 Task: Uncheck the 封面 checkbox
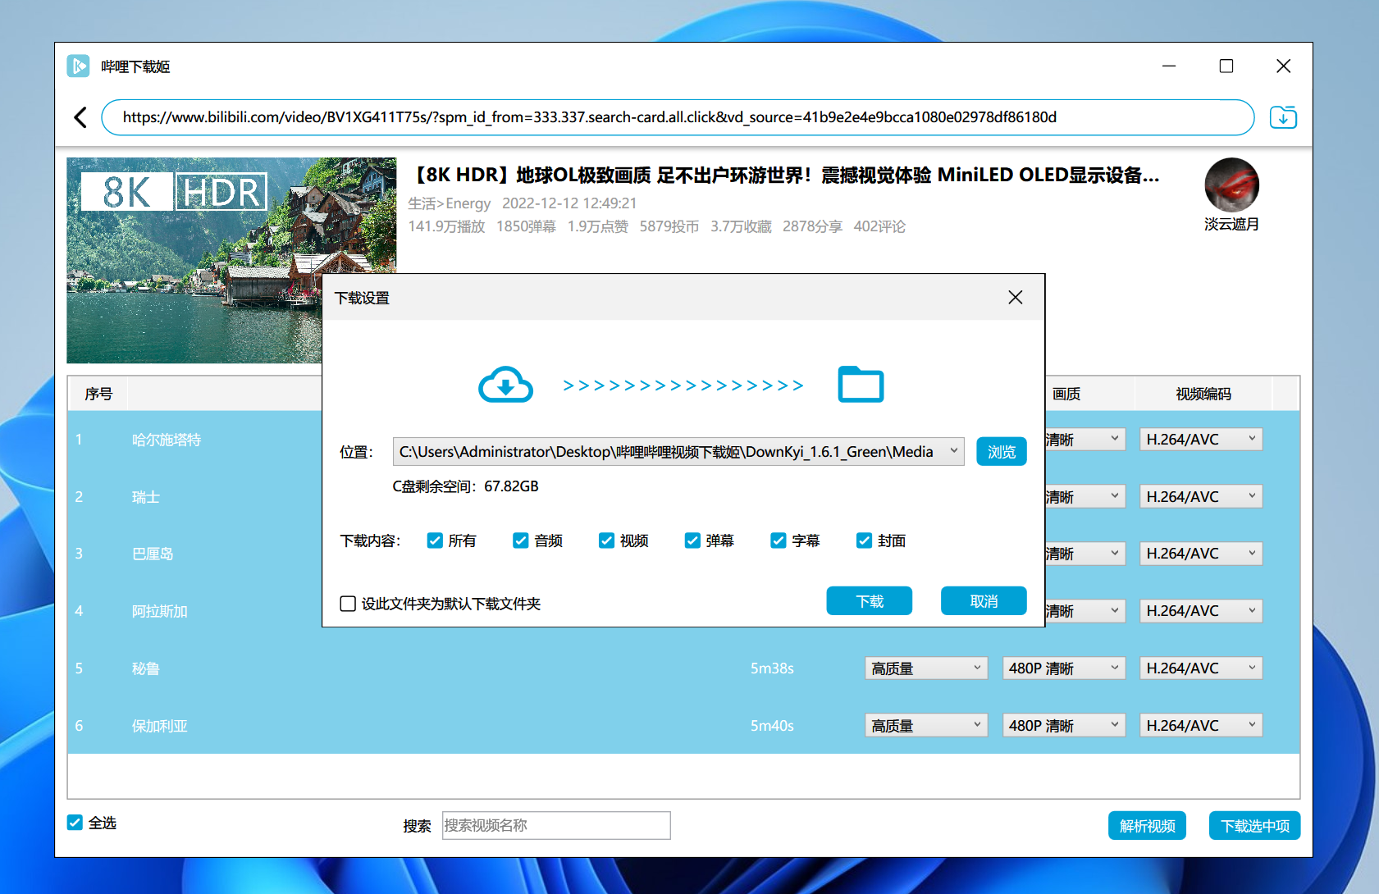[864, 541]
